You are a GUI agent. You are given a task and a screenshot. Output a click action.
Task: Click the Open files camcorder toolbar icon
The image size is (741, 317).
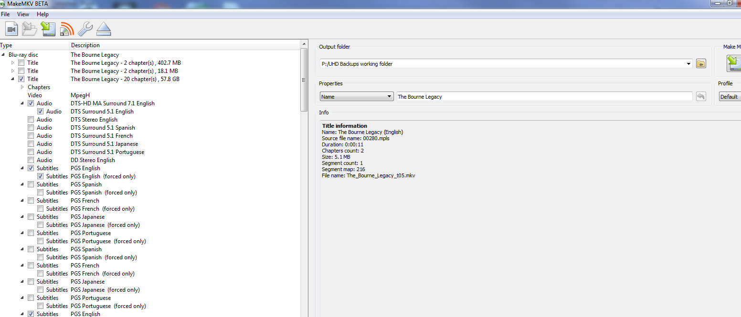(x=12, y=29)
